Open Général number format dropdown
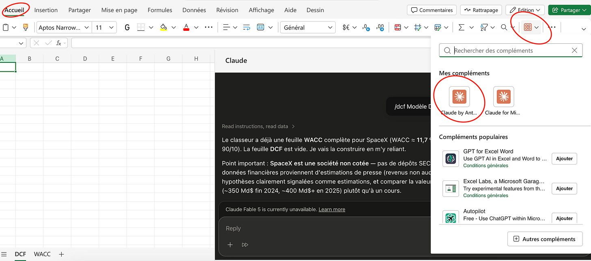The height and width of the screenshot is (261, 591). (308, 28)
